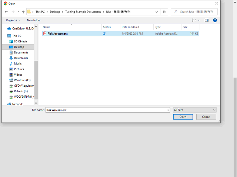Select This PC in the breadcrumb path
The width and height of the screenshot is (237, 177).
(x=40, y=12)
